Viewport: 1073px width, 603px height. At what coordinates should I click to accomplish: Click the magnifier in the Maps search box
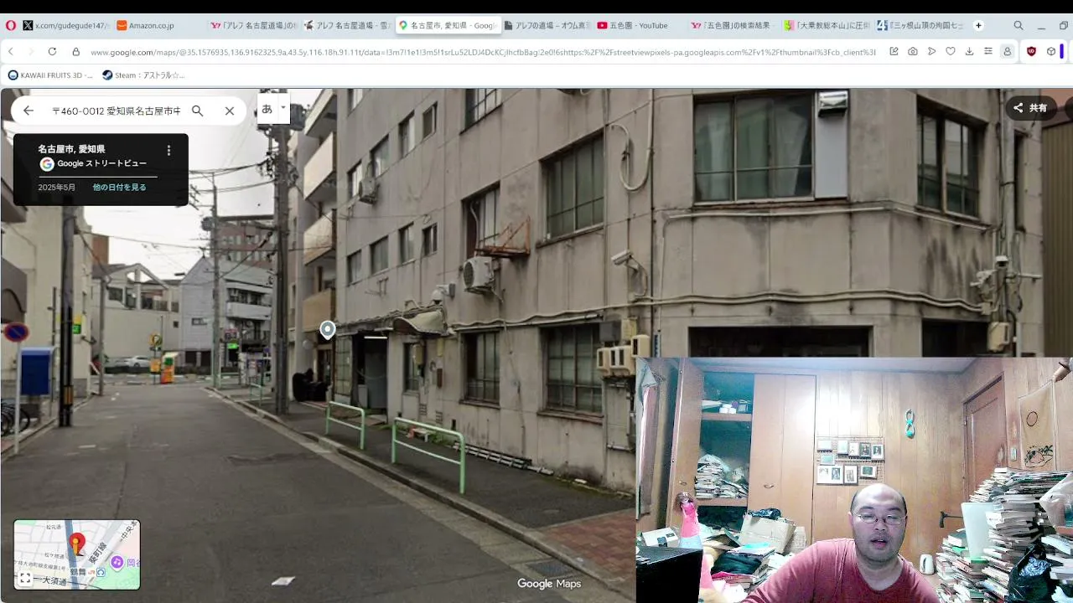[x=198, y=111]
